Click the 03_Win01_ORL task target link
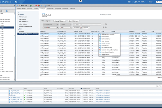Screen dimensions: 162x108 [x=17, y=100]
